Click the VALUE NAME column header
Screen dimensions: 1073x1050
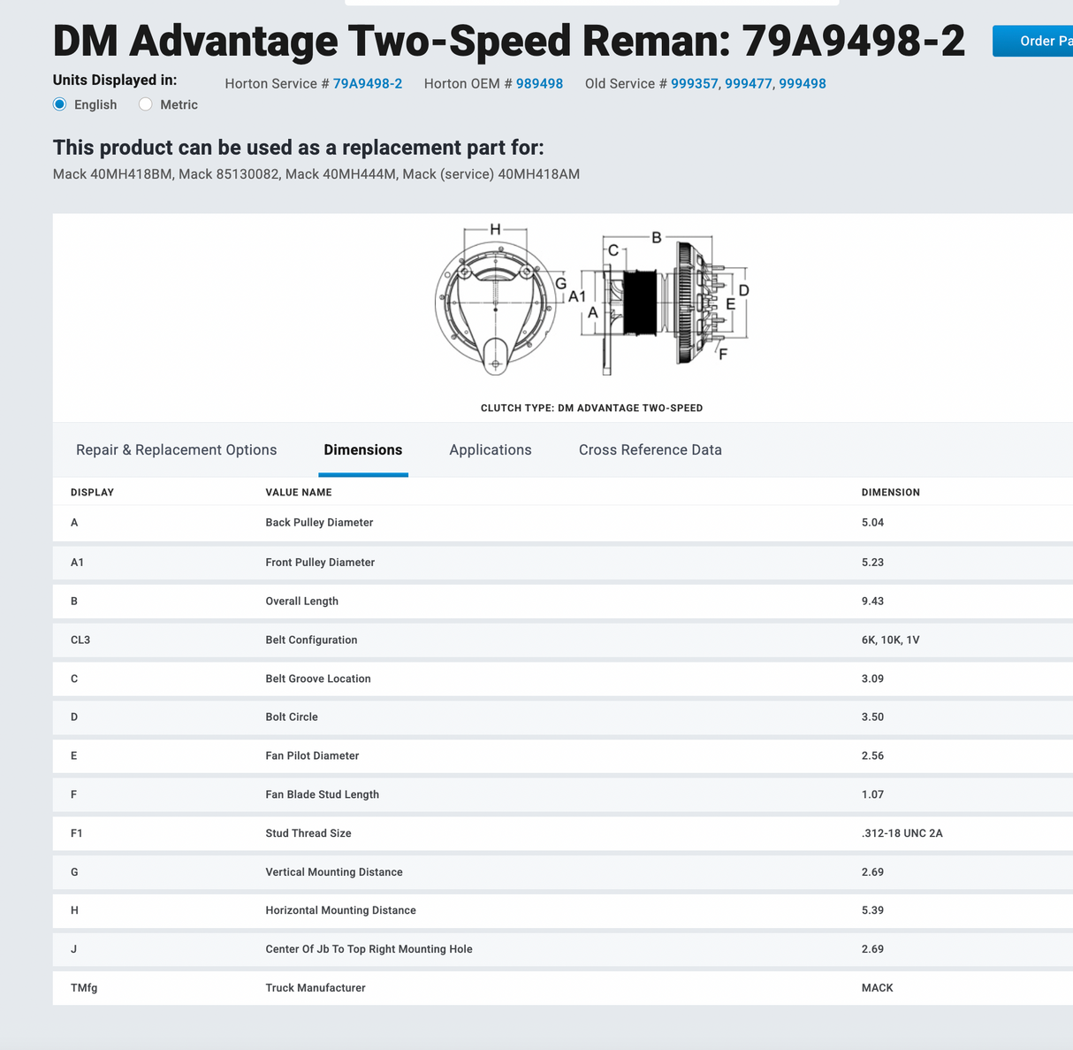[299, 493]
